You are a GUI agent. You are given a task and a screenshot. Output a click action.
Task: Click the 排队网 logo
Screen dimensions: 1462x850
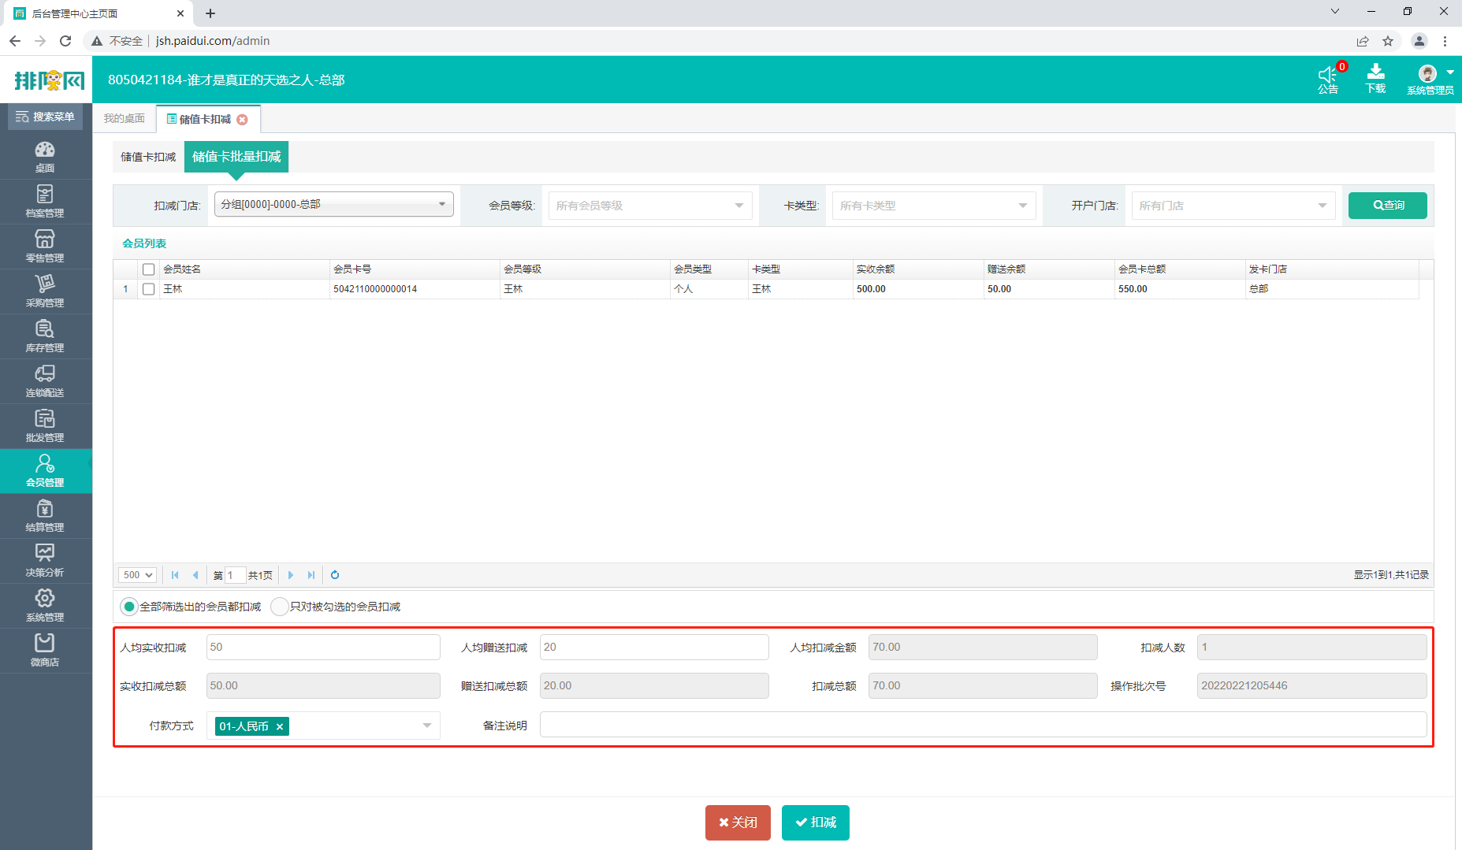click(49, 80)
